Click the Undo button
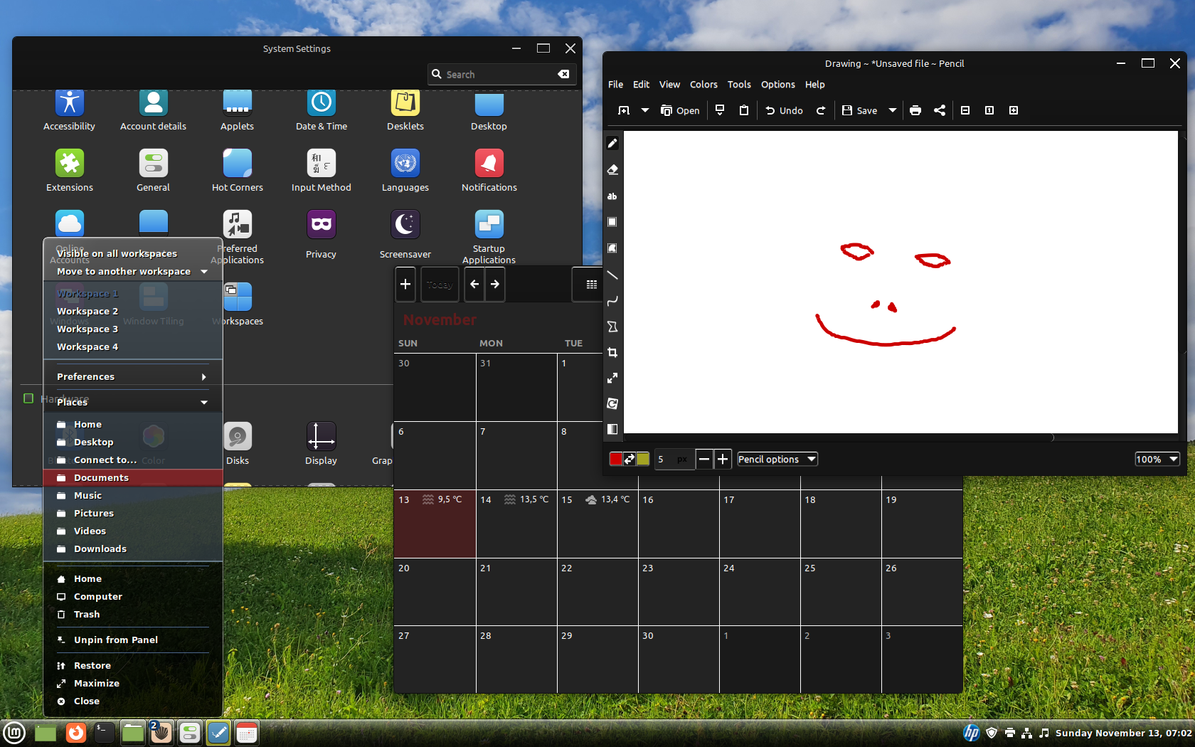This screenshot has width=1195, height=747. click(784, 110)
